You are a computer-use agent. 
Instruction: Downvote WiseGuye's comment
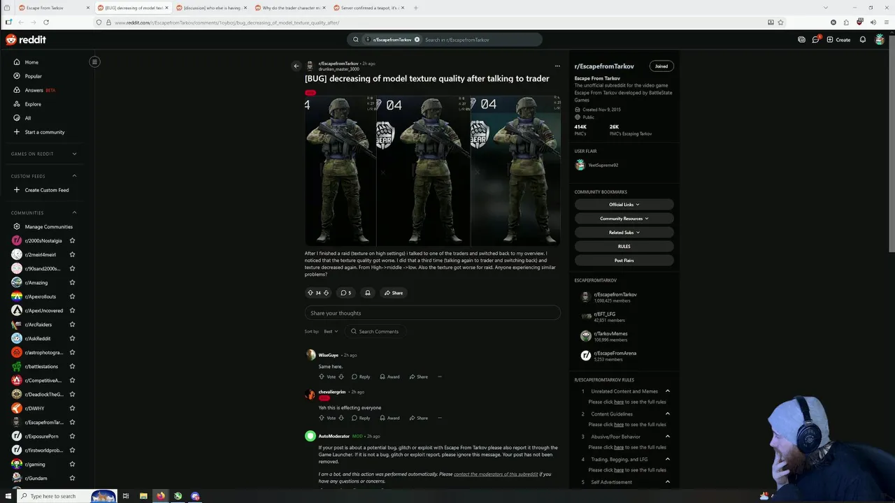pos(341,377)
